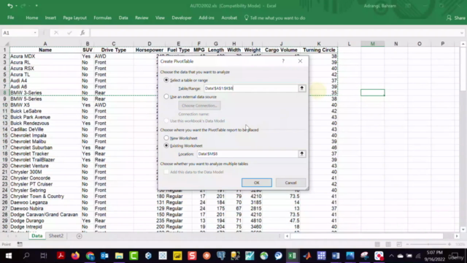Open Task View from the taskbar
Screen dimensions: 467x263
click(x=44, y=256)
